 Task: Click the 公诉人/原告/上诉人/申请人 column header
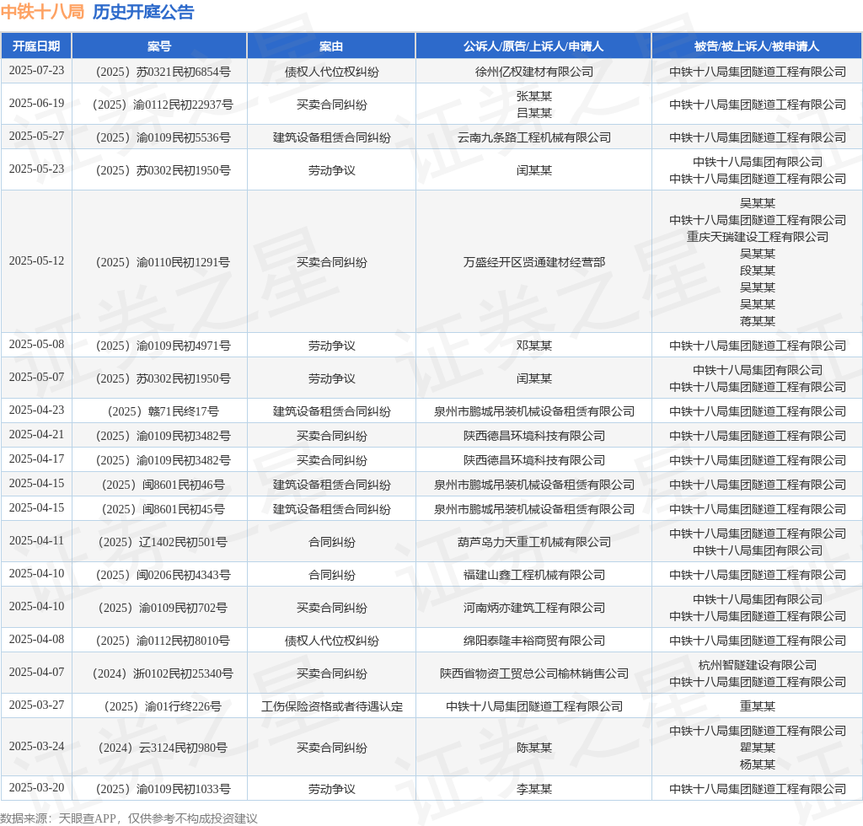(x=533, y=46)
